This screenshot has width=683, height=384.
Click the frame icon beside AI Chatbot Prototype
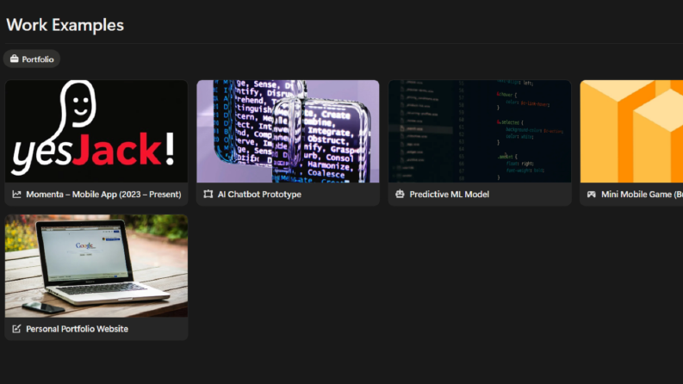pyautogui.click(x=208, y=195)
